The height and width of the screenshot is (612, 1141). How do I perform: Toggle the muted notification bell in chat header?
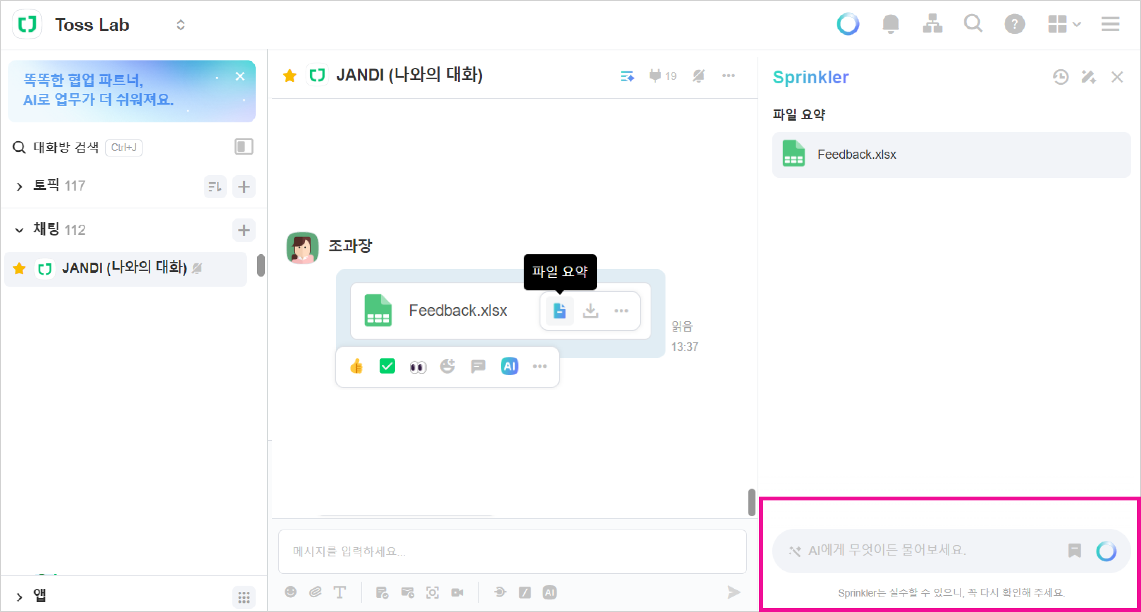coord(699,76)
